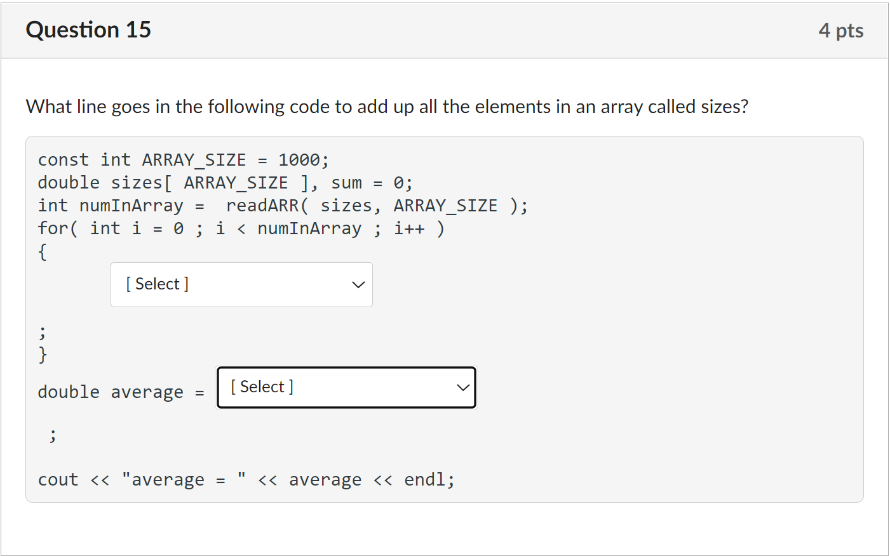Open the Select dropdown after double average

[346, 387]
